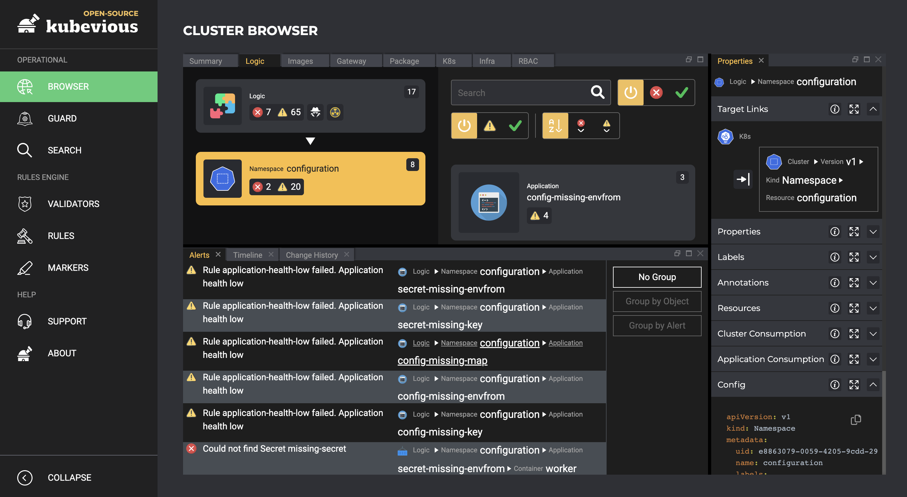Expand the Resources section
The image size is (907, 497).
tap(873, 308)
